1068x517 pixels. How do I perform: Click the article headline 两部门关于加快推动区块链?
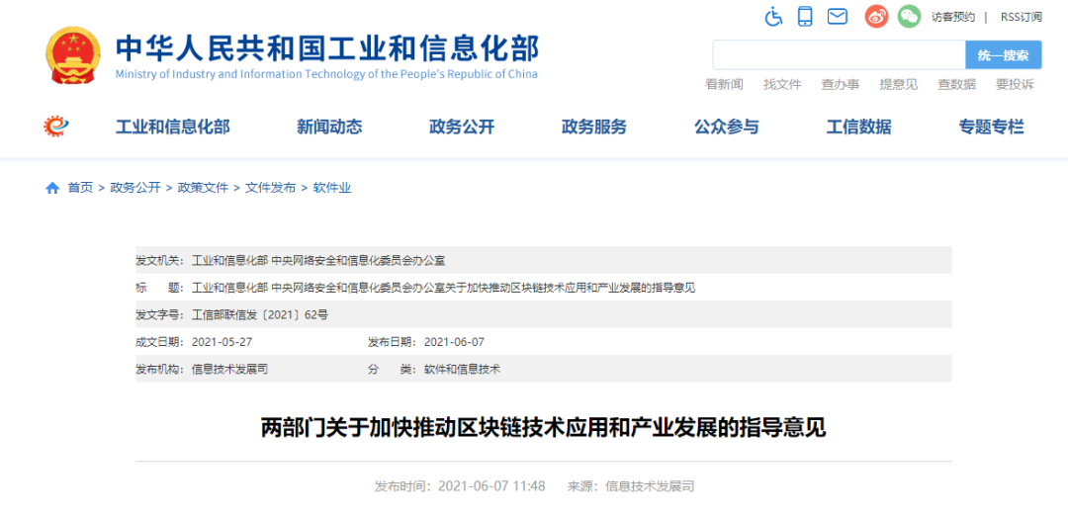(x=544, y=428)
